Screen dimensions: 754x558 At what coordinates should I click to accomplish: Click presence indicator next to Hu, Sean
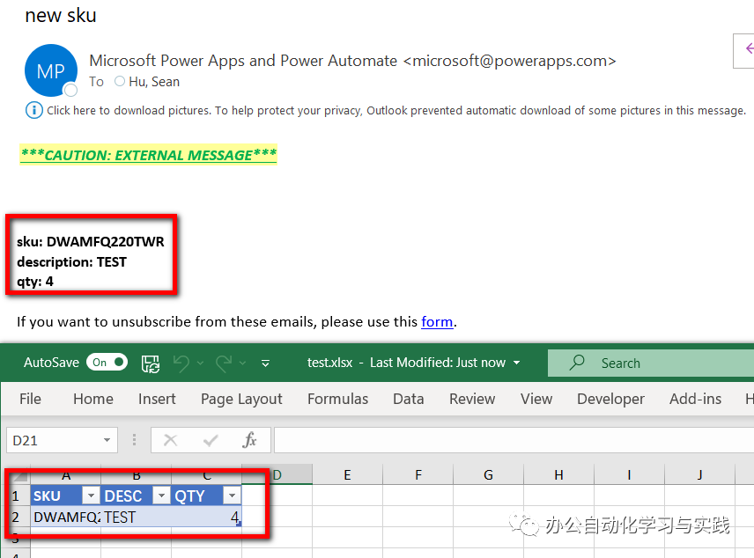click(120, 81)
